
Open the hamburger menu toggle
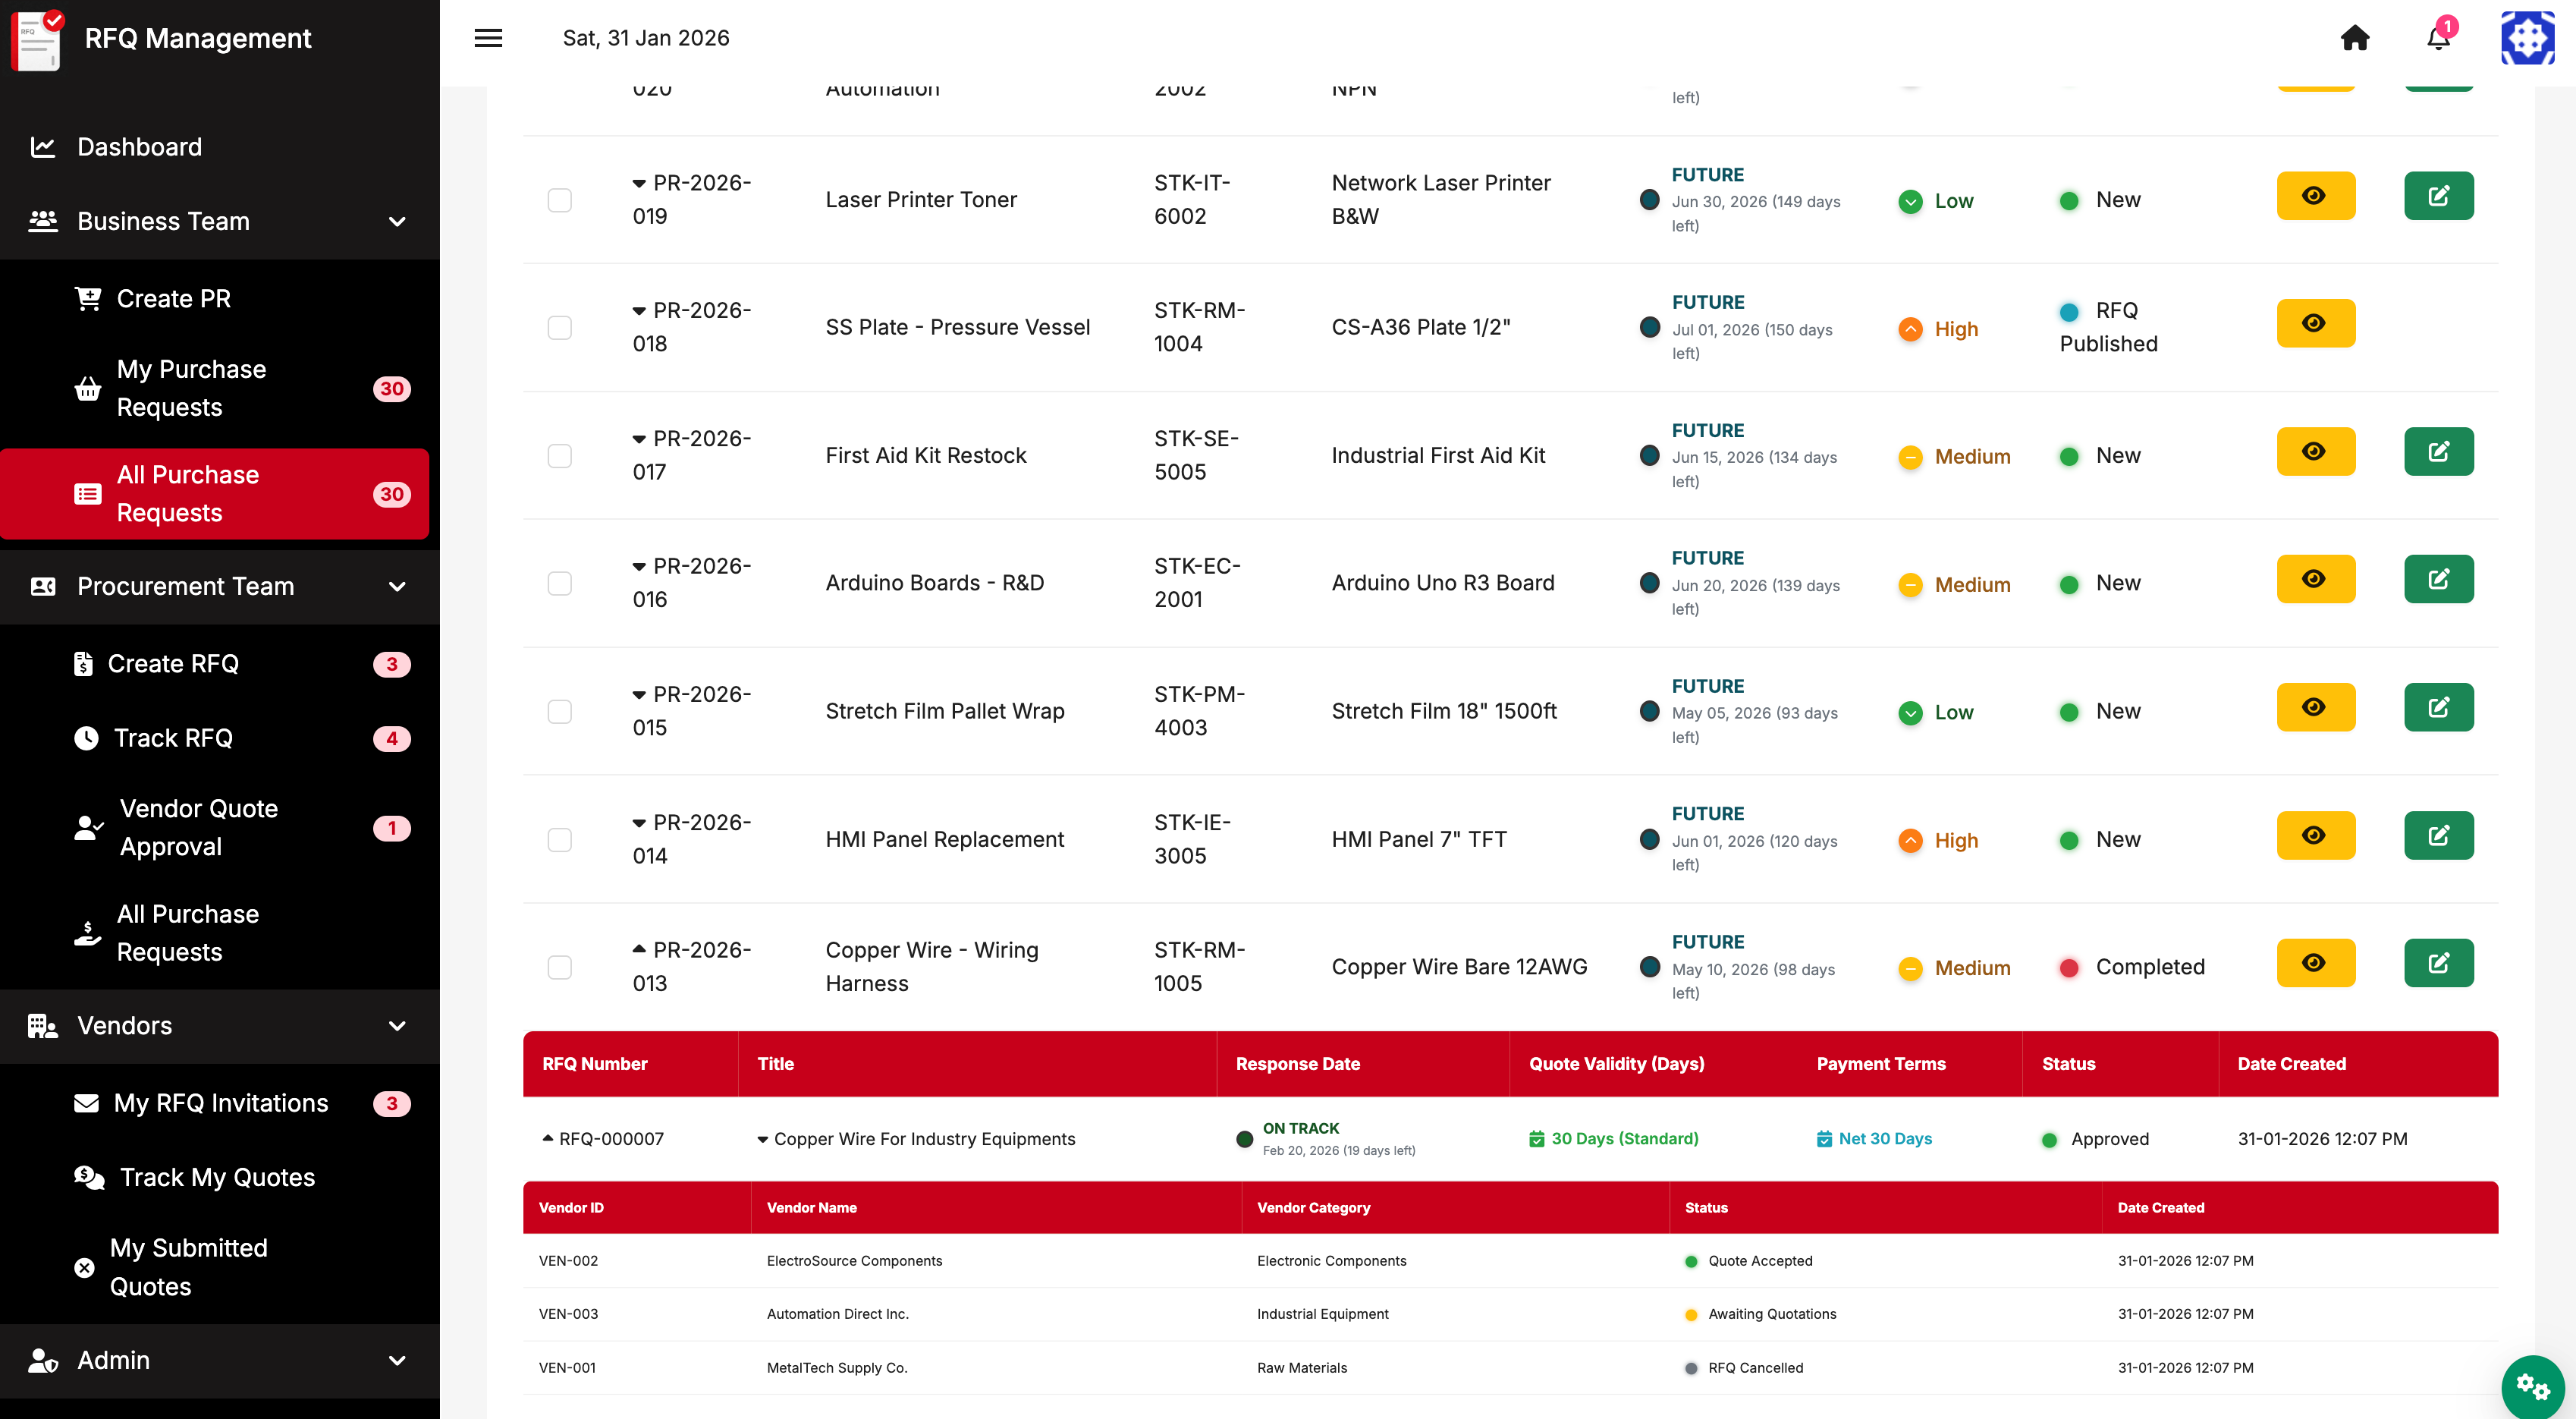coord(488,38)
